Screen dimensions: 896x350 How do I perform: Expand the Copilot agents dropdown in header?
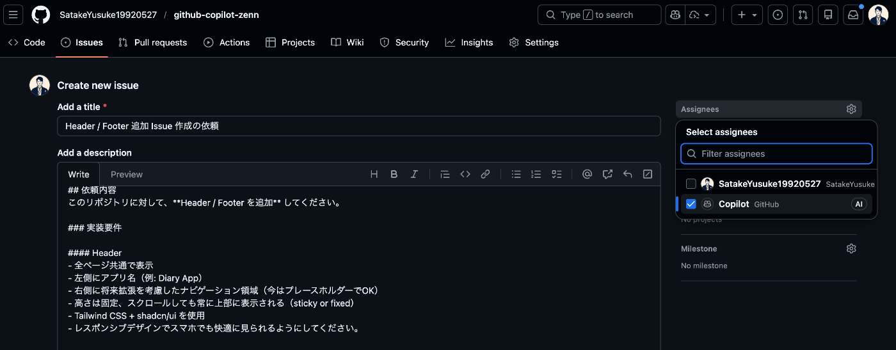(701, 15)
